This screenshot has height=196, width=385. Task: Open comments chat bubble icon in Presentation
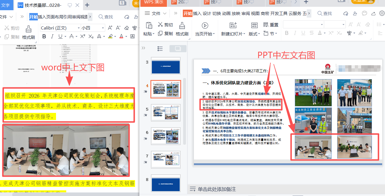[365, 13]
